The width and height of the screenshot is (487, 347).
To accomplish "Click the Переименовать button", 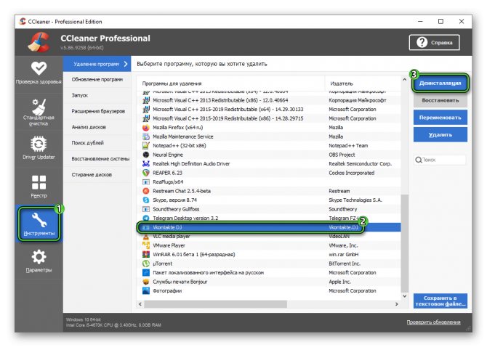I will (x=440, y=118).
